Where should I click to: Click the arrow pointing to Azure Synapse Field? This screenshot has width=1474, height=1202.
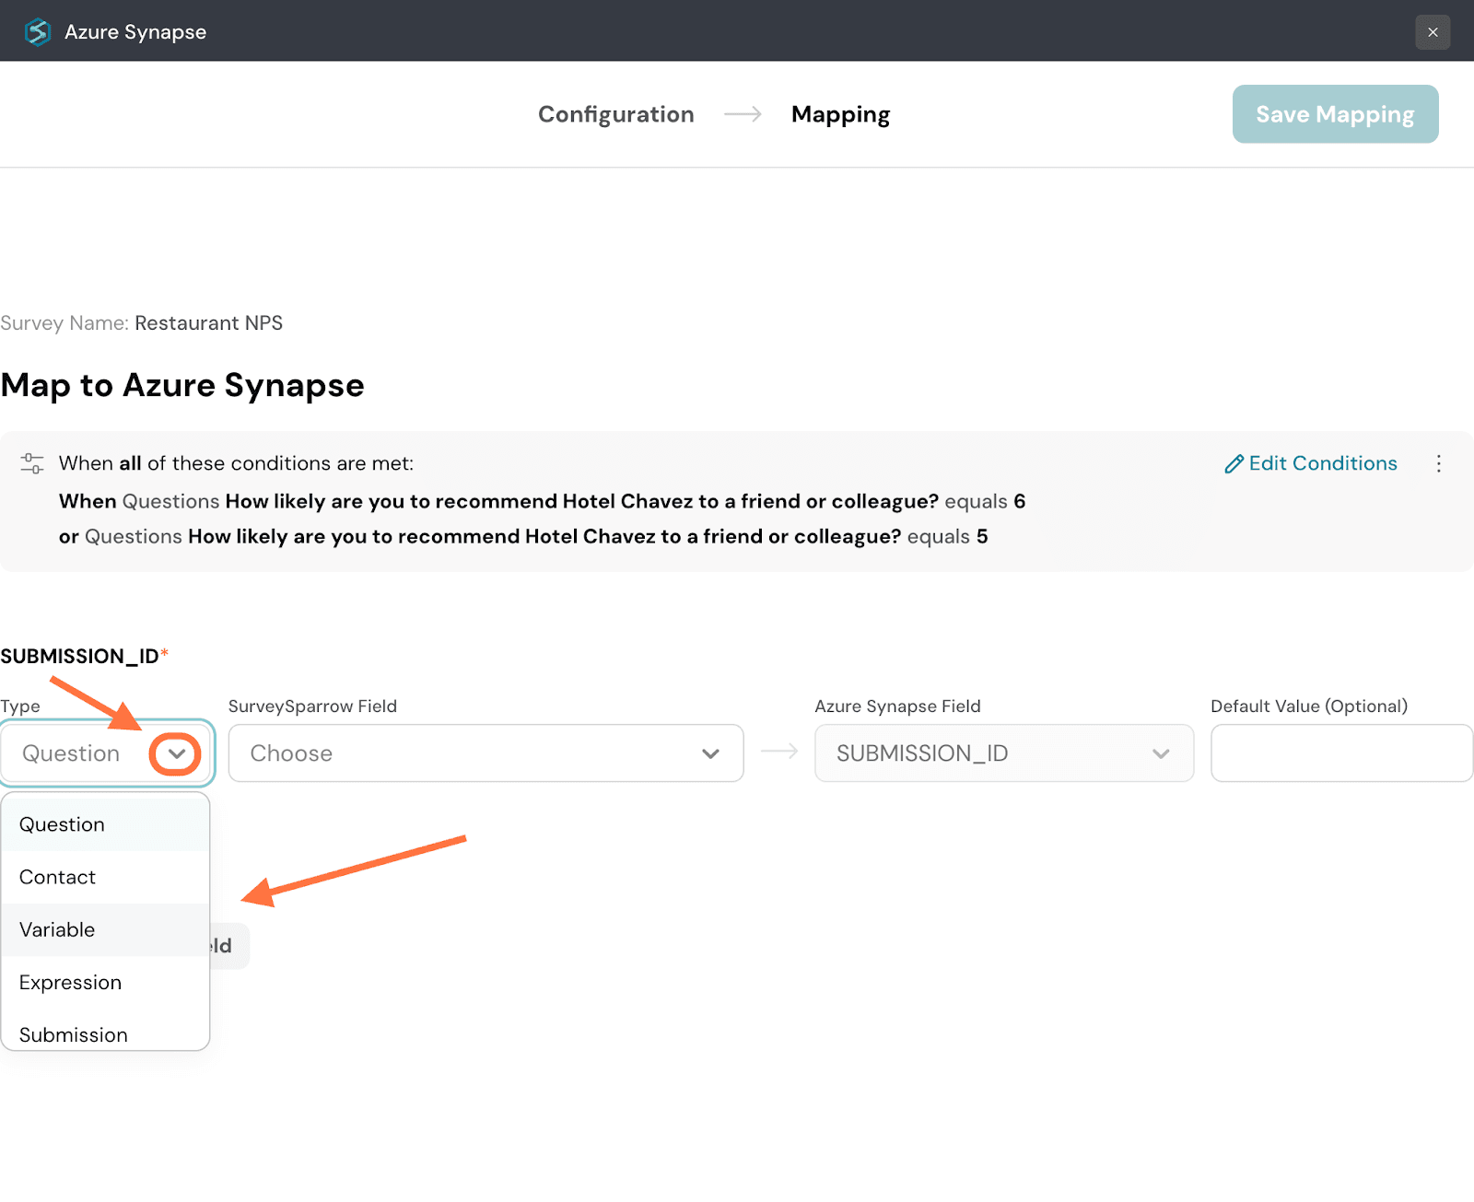point(779,753)
